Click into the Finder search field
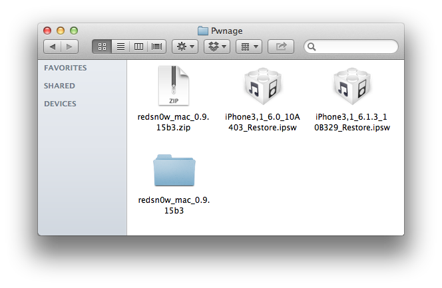The image size is (442, 288). click(351, 47)
